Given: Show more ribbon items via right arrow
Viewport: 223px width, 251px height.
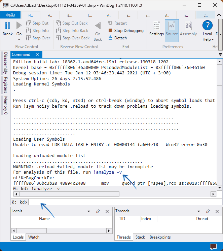Looking at the screenshot, I should pyautogui.click(x=220, y=34).
